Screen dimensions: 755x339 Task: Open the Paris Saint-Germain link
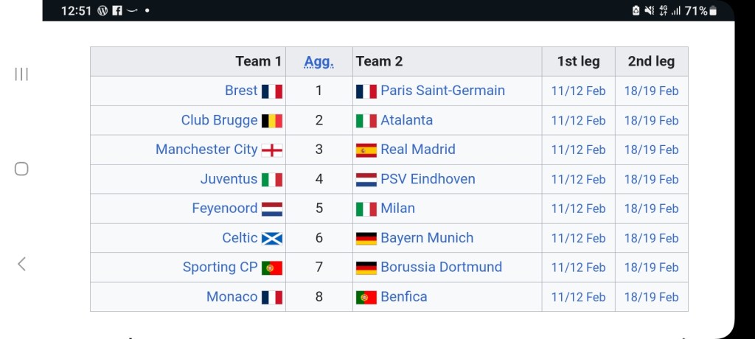coord(442,91)
